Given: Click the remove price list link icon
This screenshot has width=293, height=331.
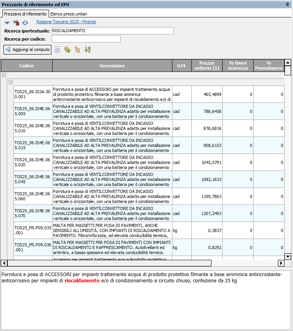Looking at the screenshot, I should (x=16, y=23).
